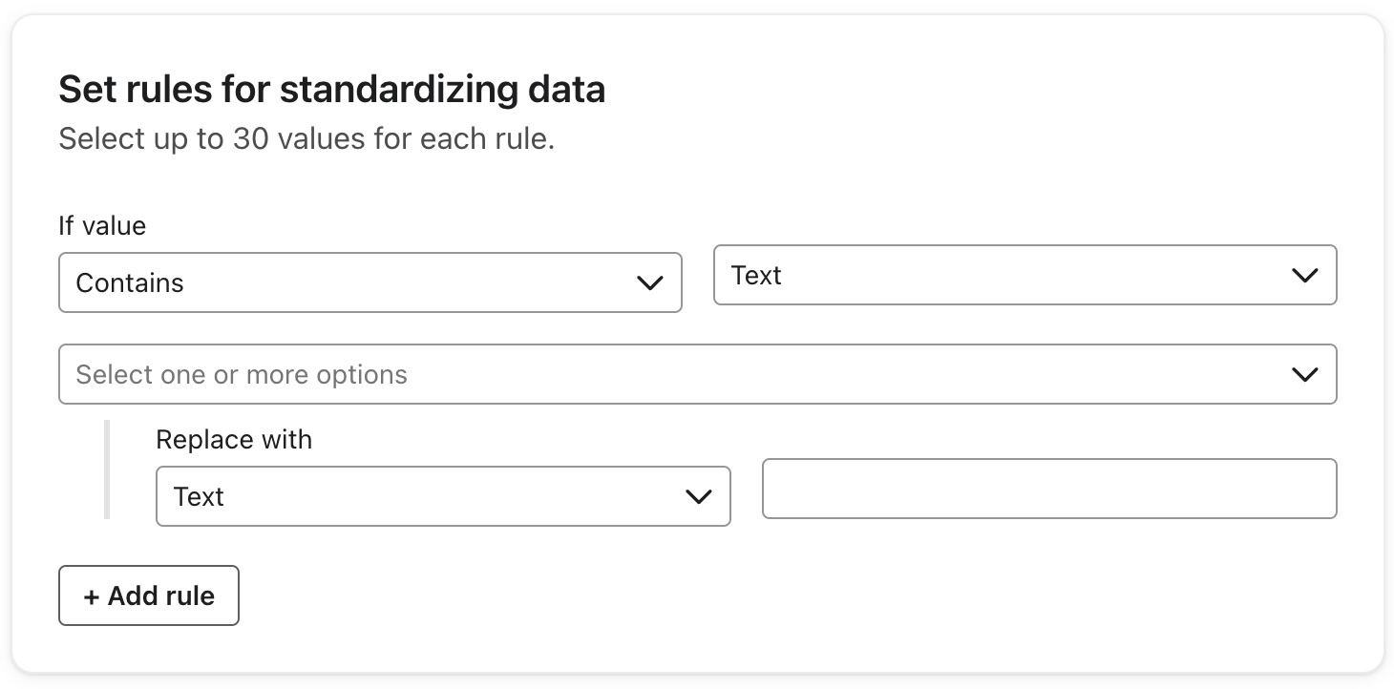Click the chevron on the Replace with dropdown
The height and width of the screenshot is (689, 1394).
(x=698, y=496)
